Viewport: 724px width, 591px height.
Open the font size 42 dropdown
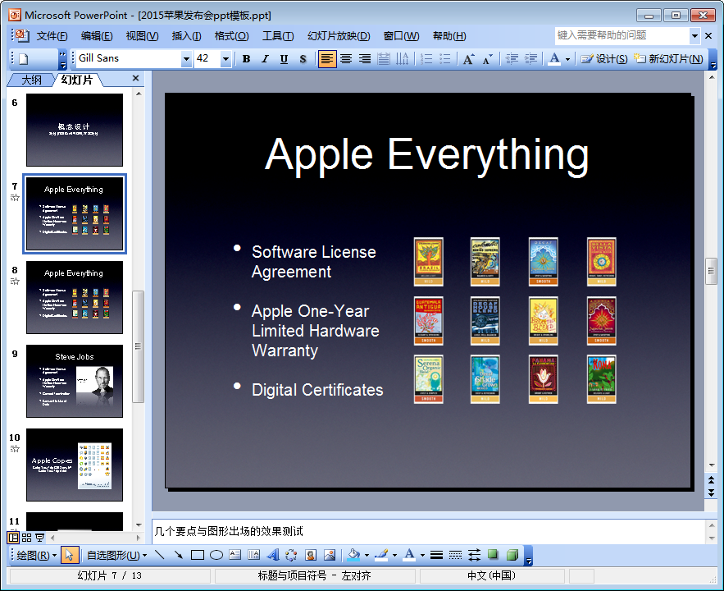click(225, 58)
